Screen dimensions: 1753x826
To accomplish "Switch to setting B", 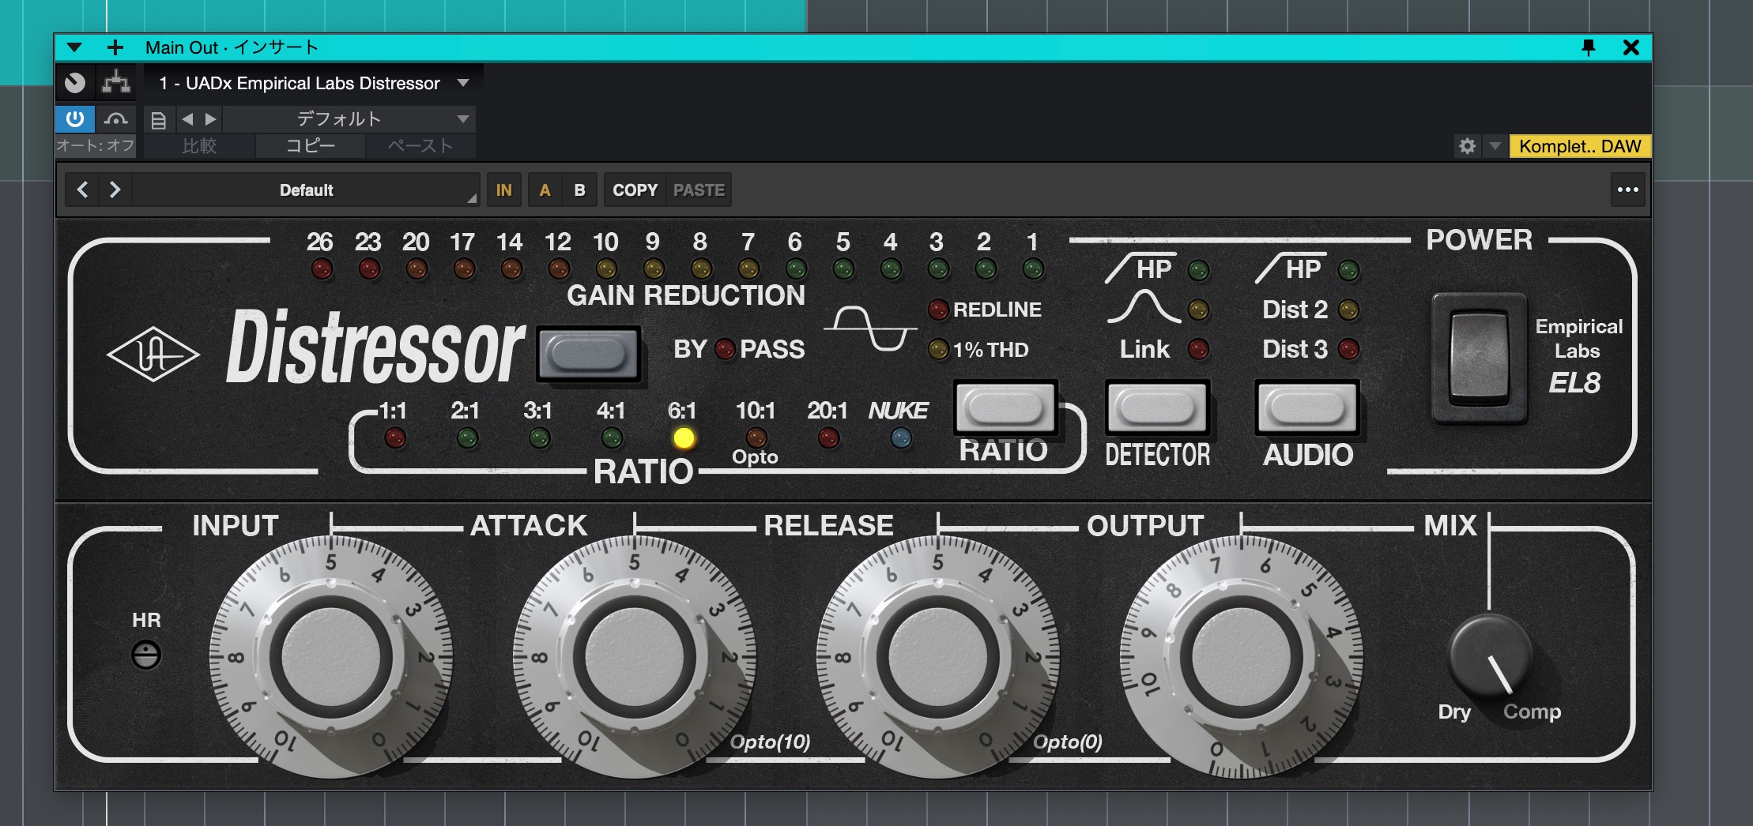I will 579,190.
